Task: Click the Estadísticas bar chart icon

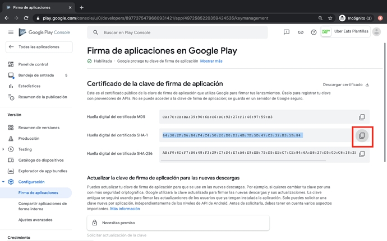Action: tap(11, 86)
